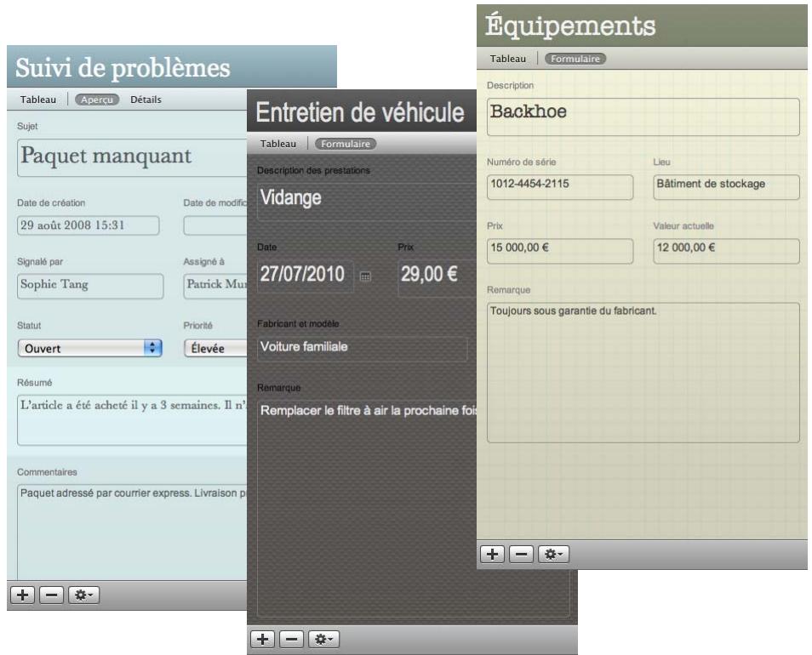The height and width of the screenshot is (655, 812).
Task: Open calendar picker next to 27/07/2010 date
Action: coord(365,276)
